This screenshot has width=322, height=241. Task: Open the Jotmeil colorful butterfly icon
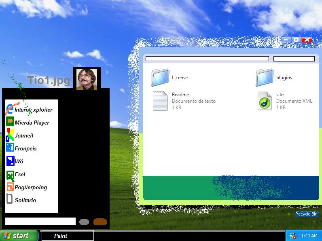click(x=10, y=135)
